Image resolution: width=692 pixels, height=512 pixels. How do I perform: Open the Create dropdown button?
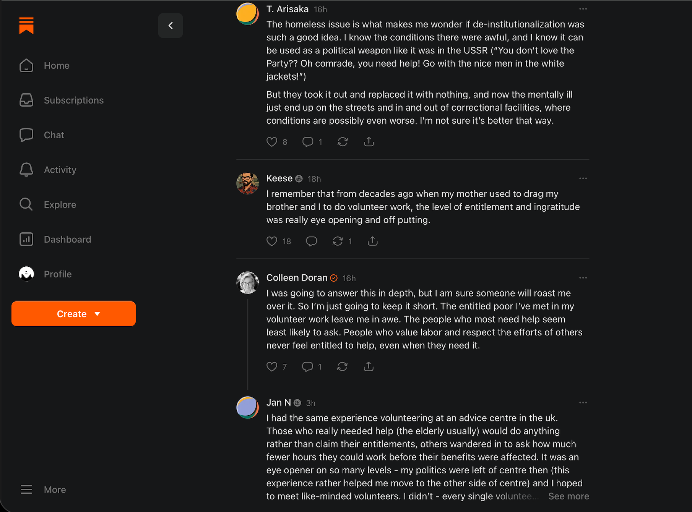tap(73, 314)
